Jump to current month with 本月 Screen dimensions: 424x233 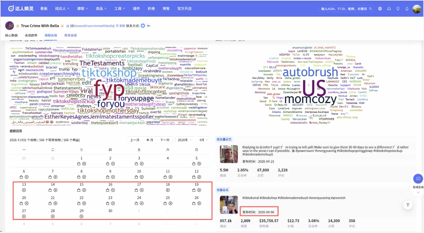tap(150, 140)
